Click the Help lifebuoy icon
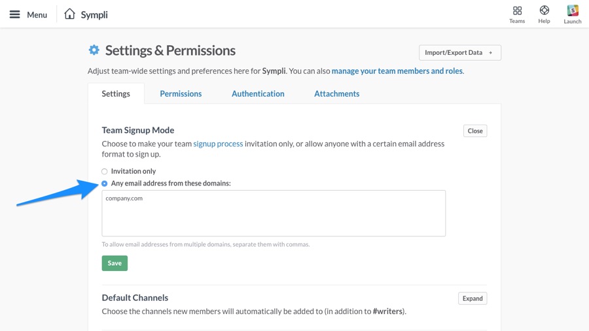Screen dimensions: 589x331 [544, 10]
